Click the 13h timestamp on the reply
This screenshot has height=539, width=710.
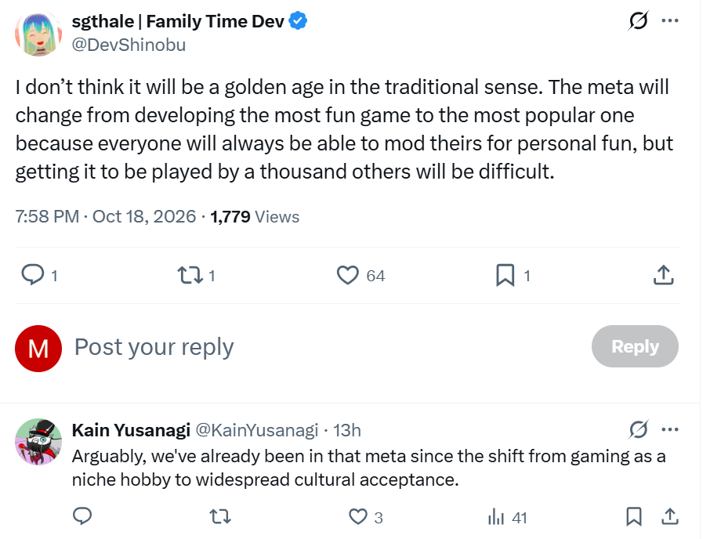(347, 430)
